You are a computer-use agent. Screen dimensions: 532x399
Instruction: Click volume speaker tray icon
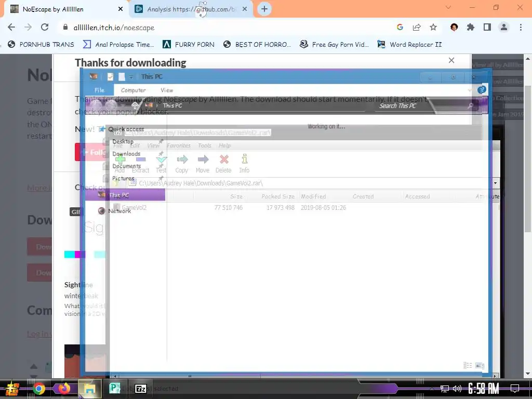pos(457,389)
